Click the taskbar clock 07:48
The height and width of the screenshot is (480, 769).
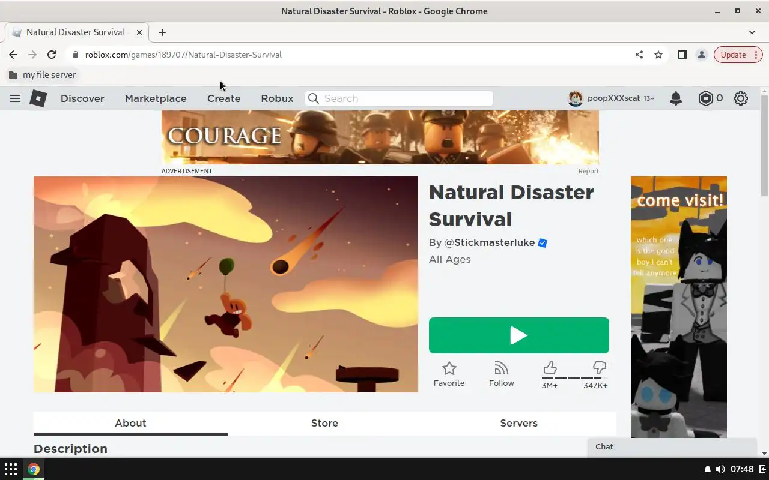[743, 469]
